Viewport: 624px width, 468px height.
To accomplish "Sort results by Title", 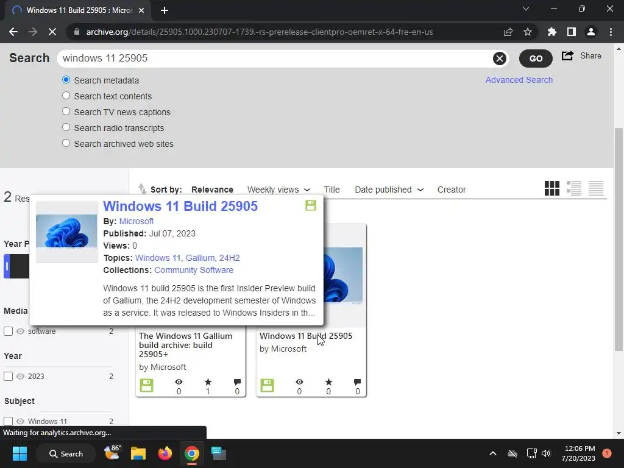I will point(331,190).
